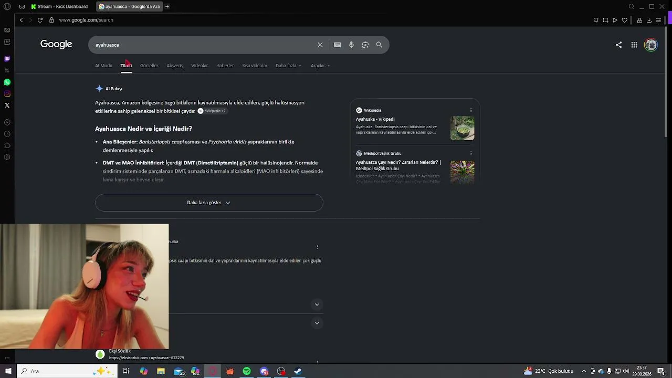Switch to AI Modu search tab

103,66
